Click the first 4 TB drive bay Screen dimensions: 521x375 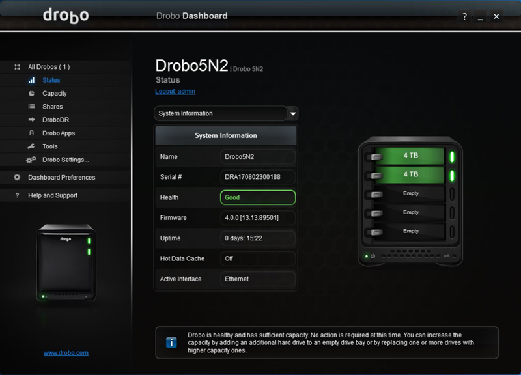tap(411, 156)
